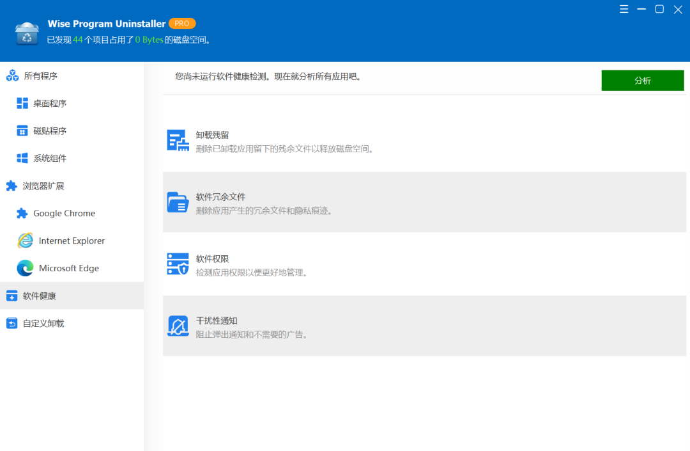
Task: Open the hamburger menu
Action: pos(624,10)
